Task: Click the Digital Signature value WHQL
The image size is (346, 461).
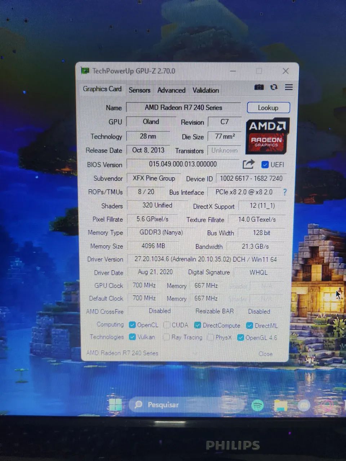Action: (259, 273)
